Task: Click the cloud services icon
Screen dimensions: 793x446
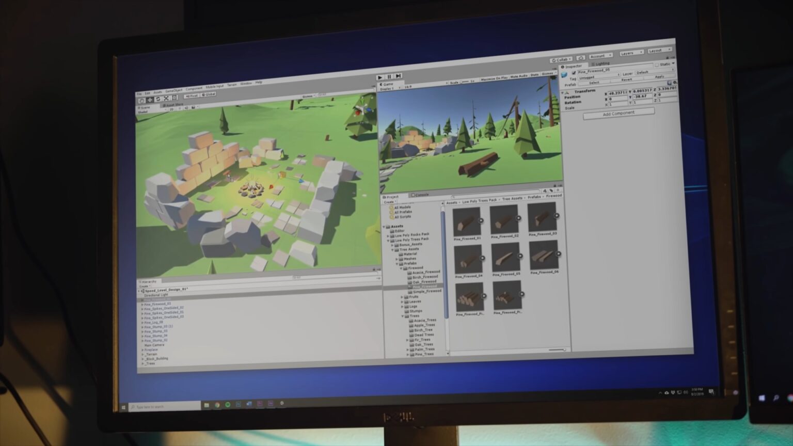Action: [x=581, y=58]
